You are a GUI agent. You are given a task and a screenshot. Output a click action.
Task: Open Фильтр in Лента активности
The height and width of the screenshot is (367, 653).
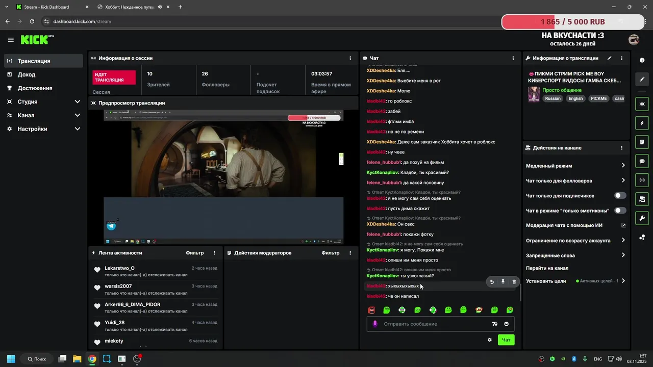tap(194, 253)
